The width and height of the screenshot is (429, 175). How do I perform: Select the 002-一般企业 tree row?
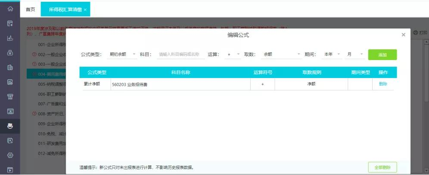[x=47, y=54]
